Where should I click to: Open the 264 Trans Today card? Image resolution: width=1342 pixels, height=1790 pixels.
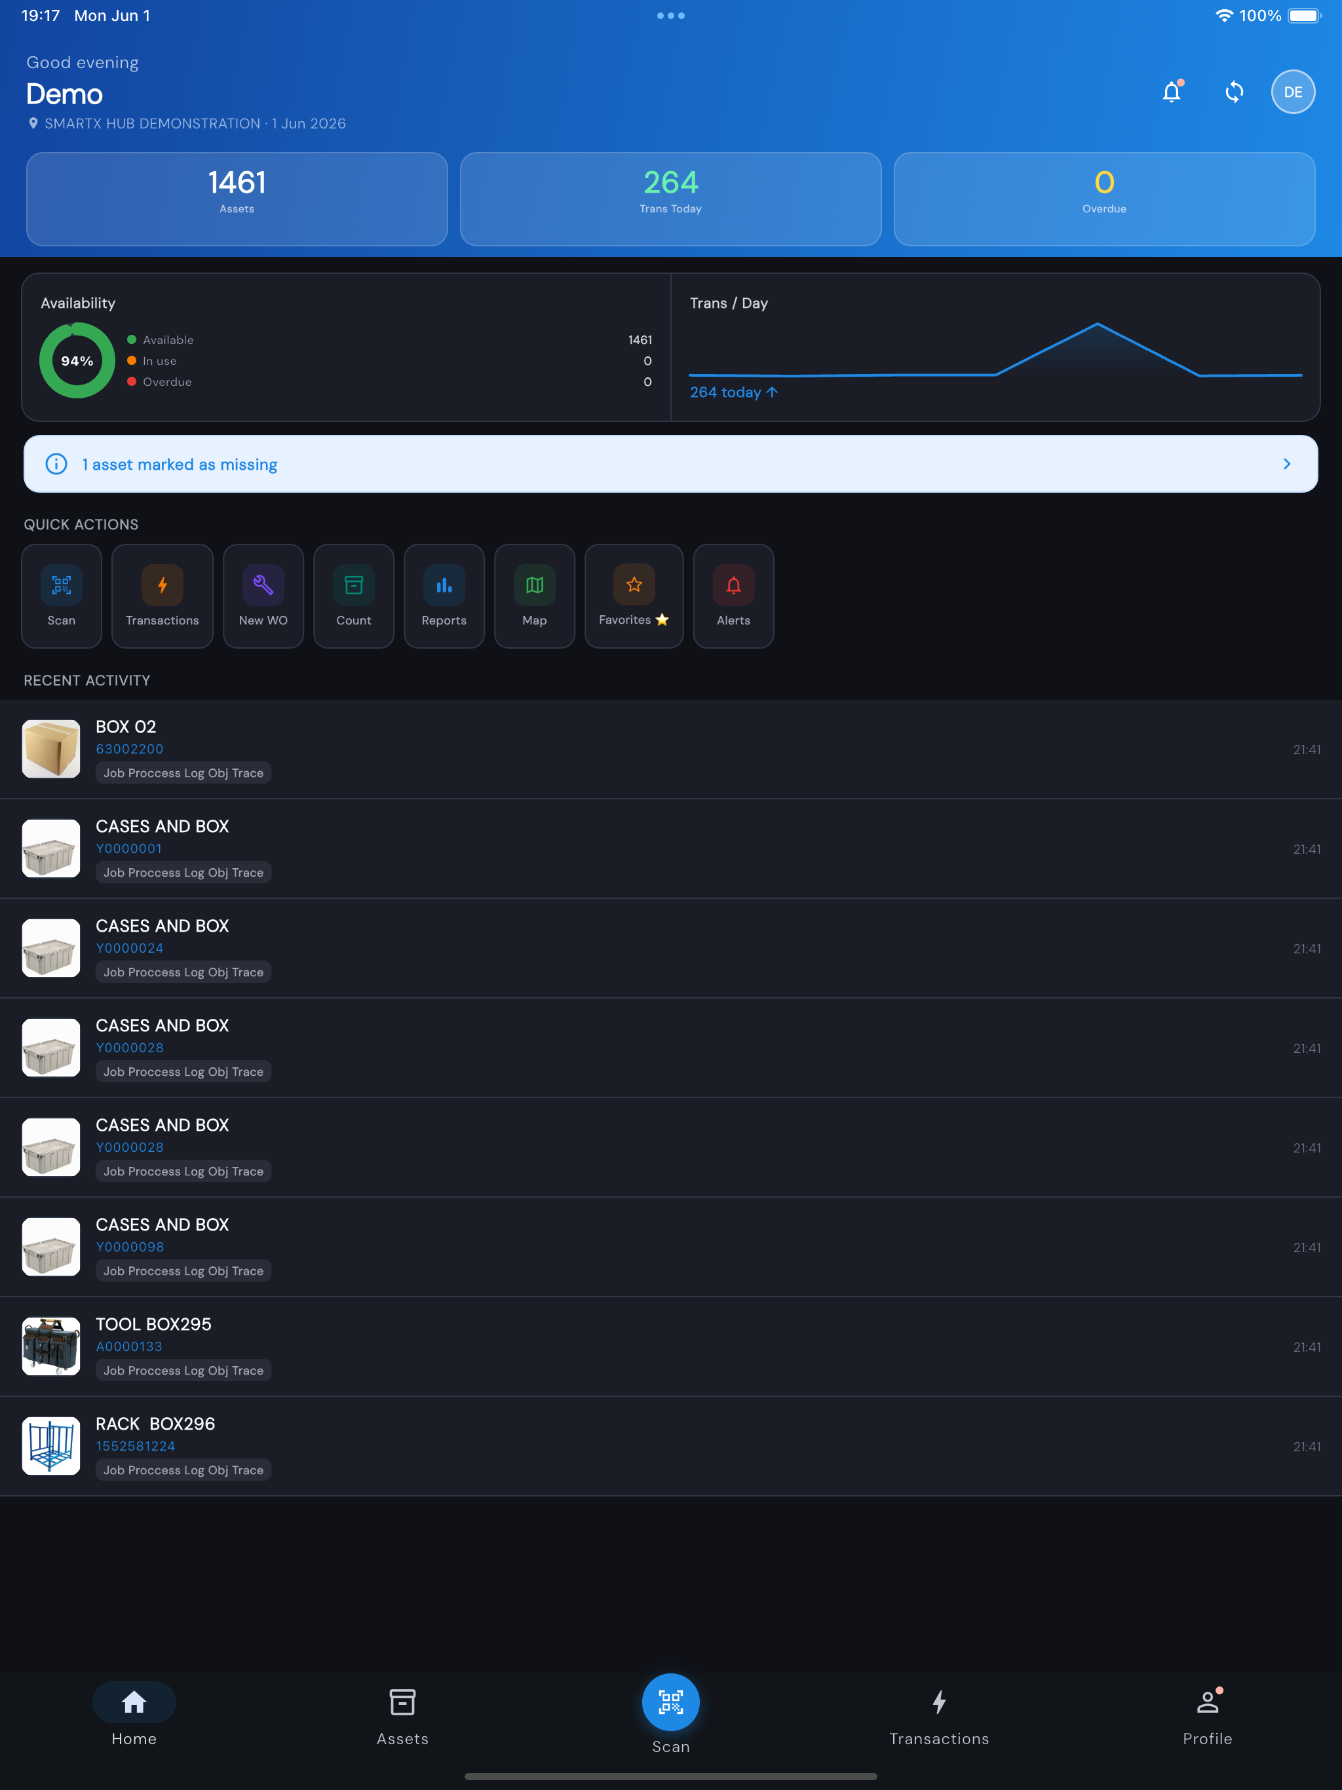671,199
